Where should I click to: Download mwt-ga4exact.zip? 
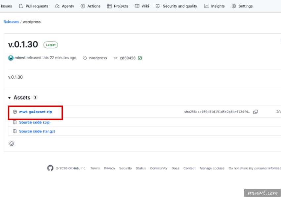tap(35, 112)
